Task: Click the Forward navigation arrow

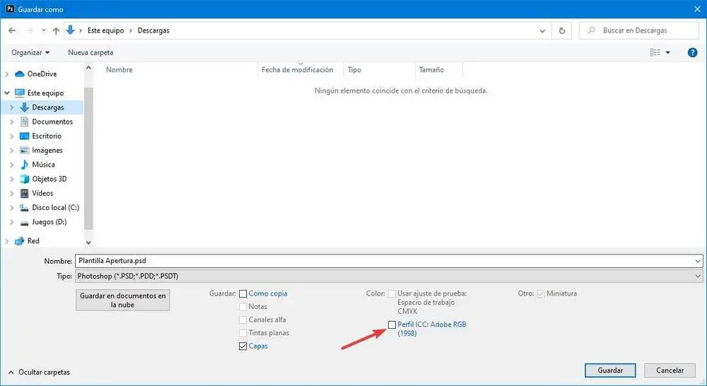Action: pyautogui.click(x=30, y=30)
